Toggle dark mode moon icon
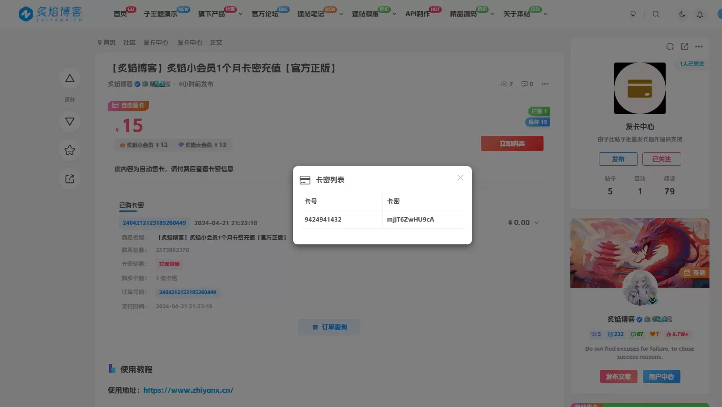 click(682, 14)
